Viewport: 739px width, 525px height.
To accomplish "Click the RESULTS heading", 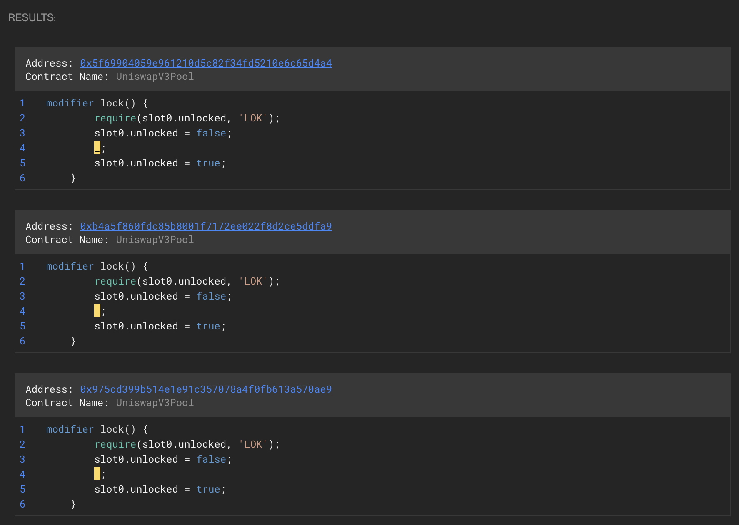I will point(32,17).
